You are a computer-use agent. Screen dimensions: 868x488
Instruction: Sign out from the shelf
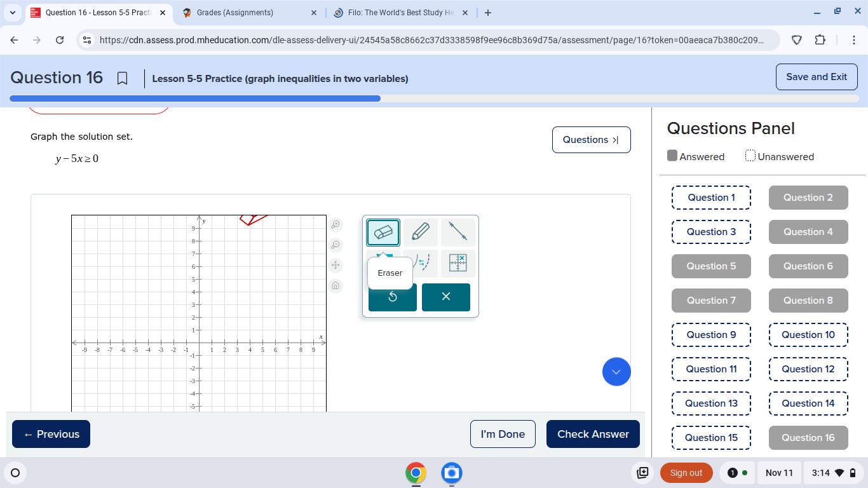[686, 472]
